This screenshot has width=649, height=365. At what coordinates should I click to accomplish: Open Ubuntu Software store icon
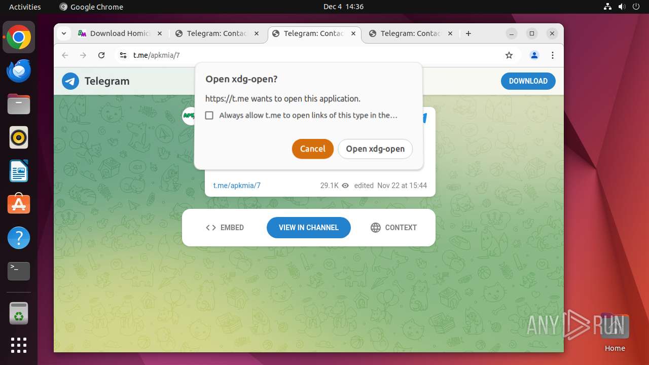click(19, 204)
